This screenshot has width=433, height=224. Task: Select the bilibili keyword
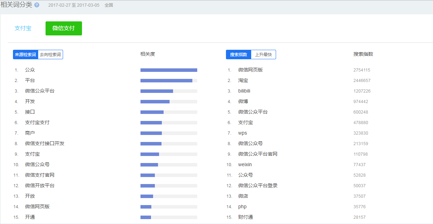coord(244,91)
